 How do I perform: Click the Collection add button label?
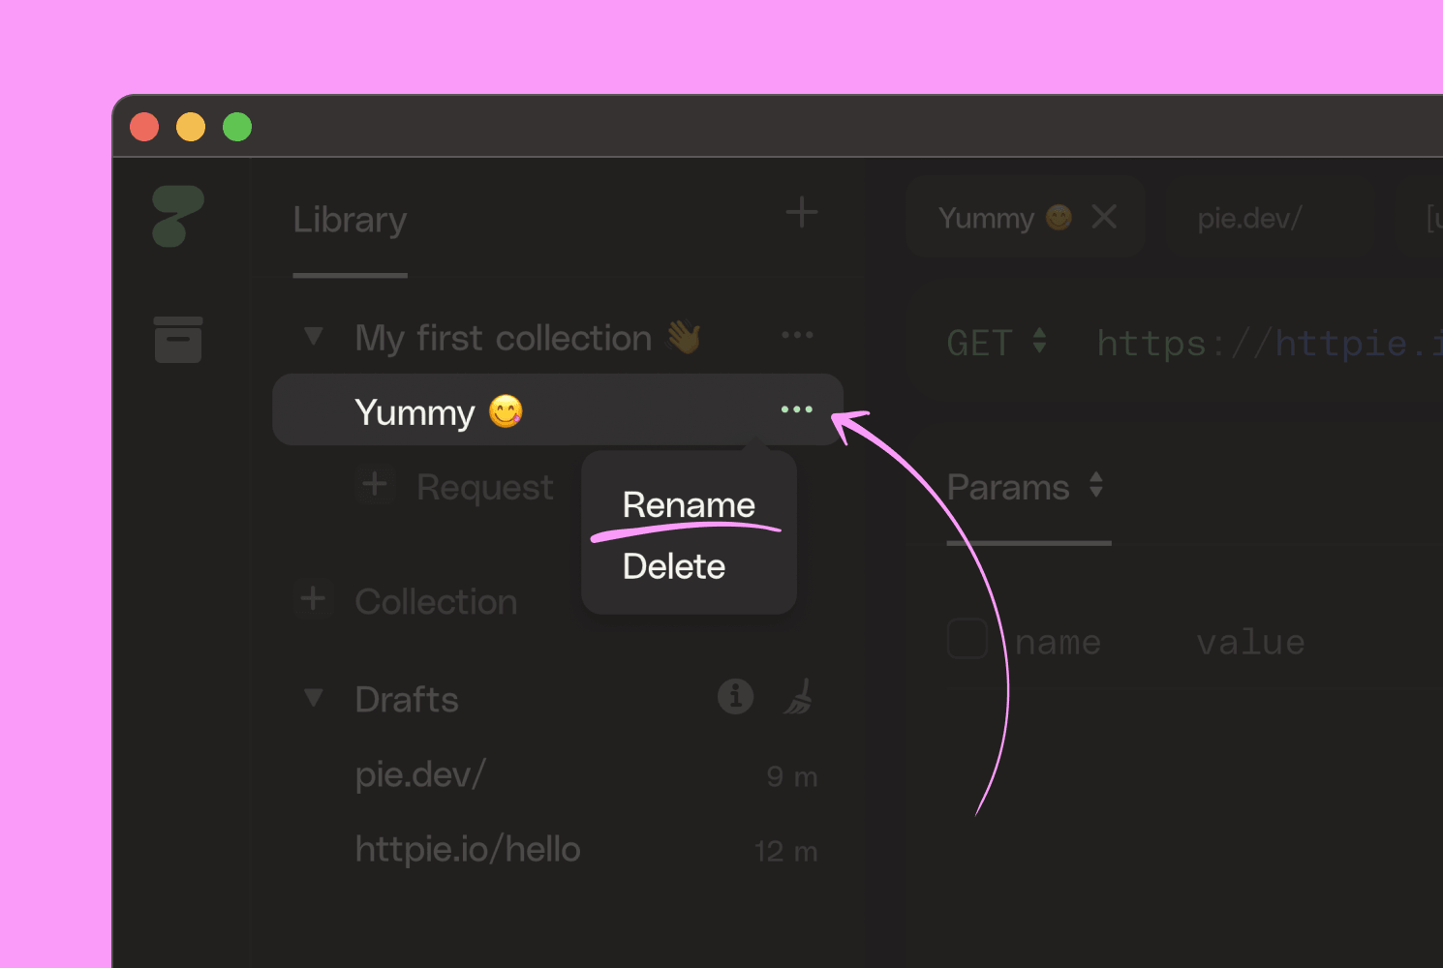click(436, 601)
